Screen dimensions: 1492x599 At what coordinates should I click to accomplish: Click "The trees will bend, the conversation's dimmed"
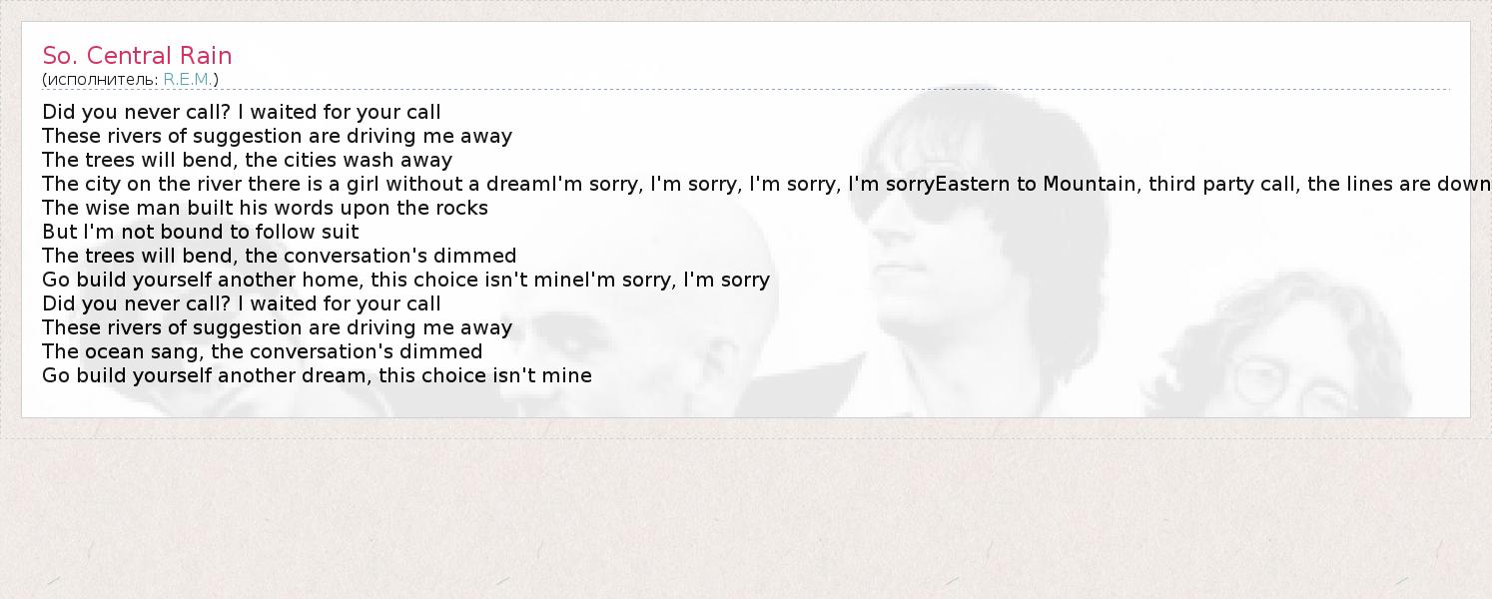point(279,256)
